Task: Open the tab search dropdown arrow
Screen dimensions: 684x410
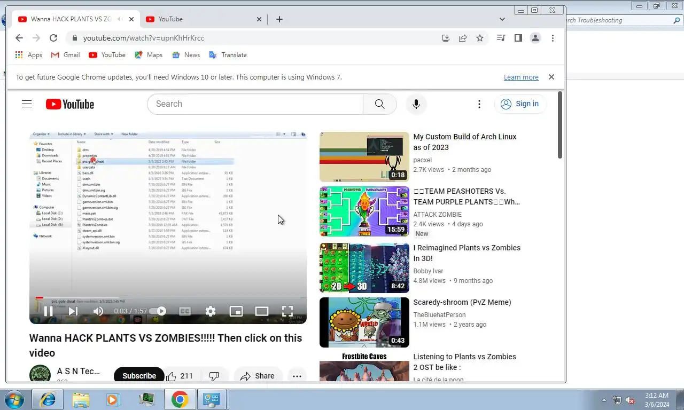Action: 502,19
